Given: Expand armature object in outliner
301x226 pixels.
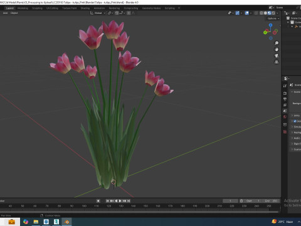Looking at the screenshot, I should [292, 26].
